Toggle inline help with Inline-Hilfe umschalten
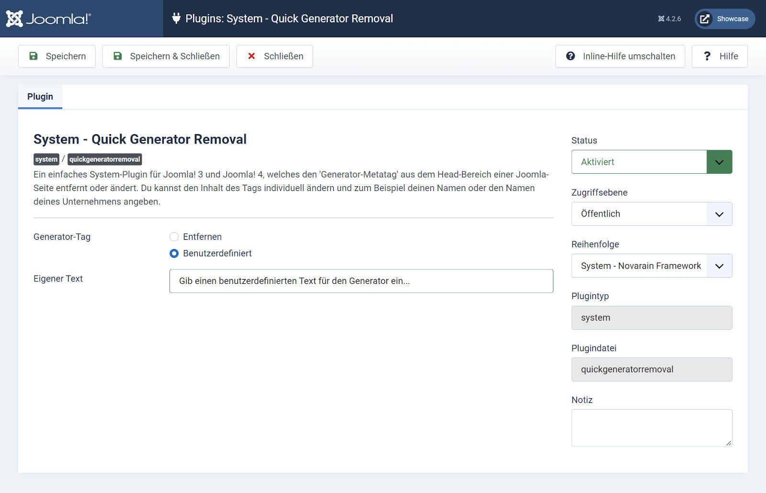The height and width of the screenshot is (493, 766). (628, 56)
